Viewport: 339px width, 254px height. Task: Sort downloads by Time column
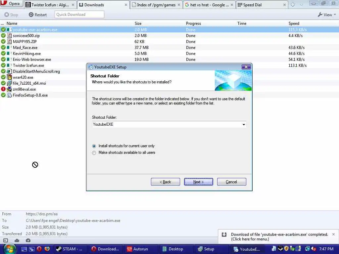click(242, 23)
